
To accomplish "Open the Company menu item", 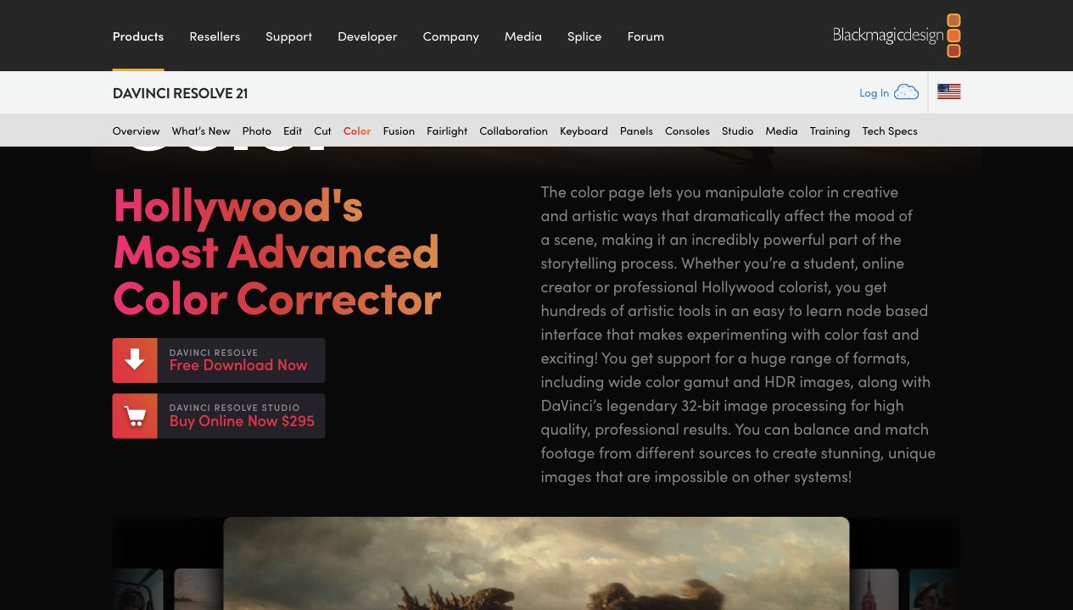I will pos(451,36).
